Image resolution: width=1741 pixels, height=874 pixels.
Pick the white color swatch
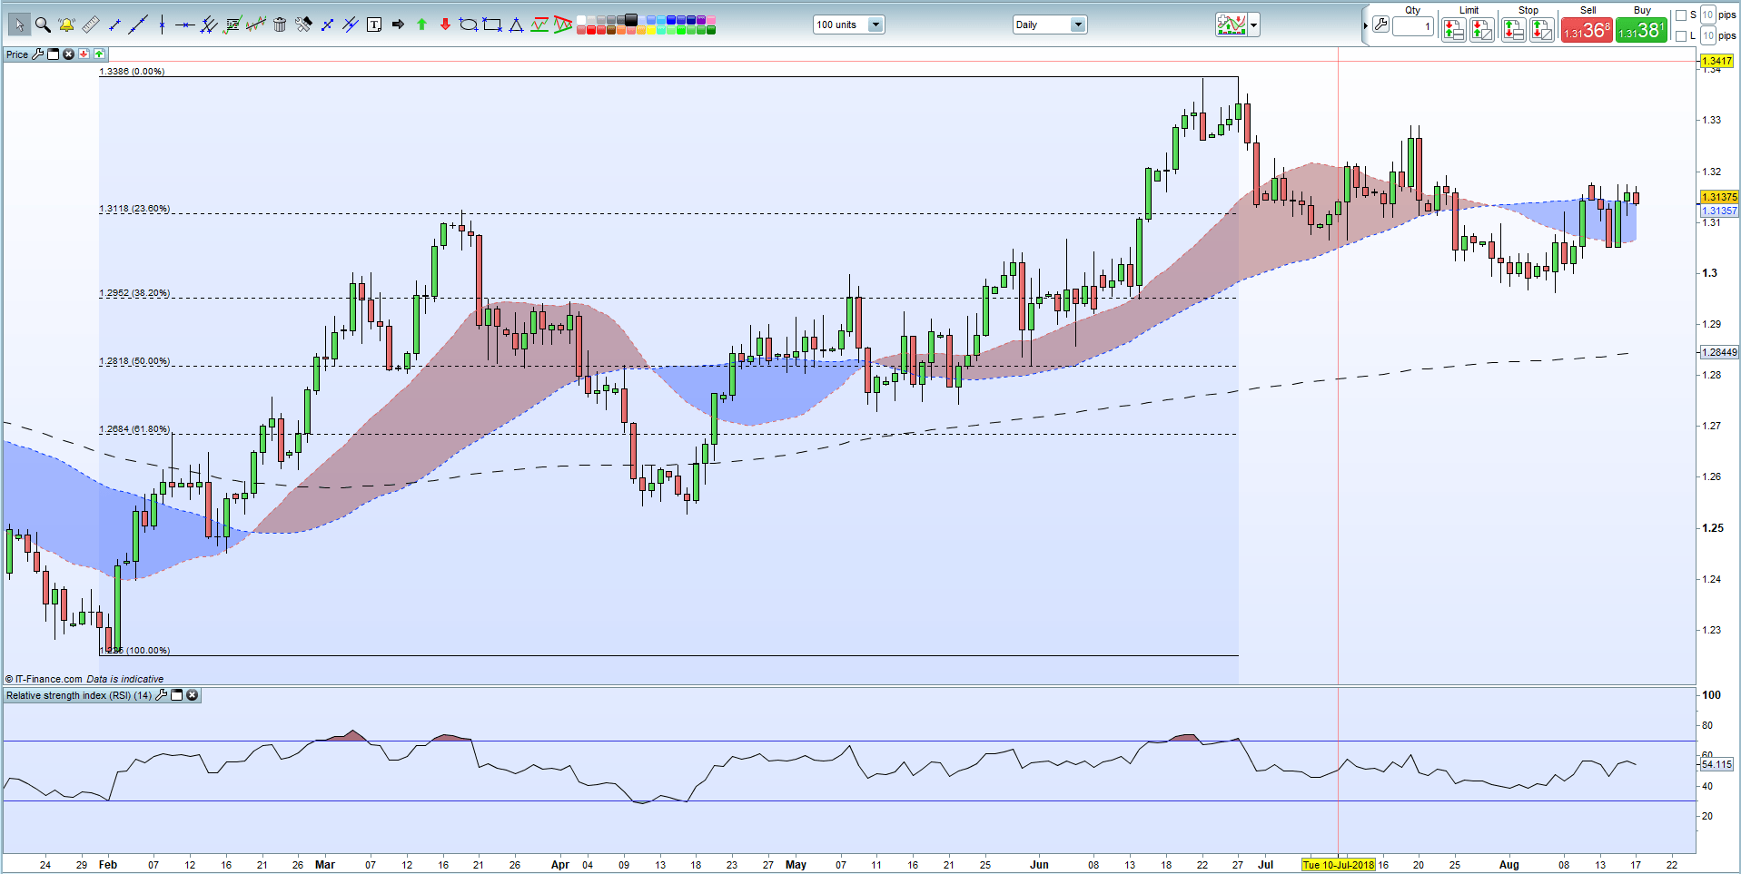point(581,20)
